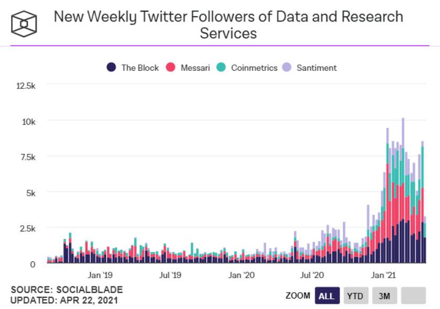Toggle The Block series via legend label
This screenshot has width=440, height=309.
140,68
